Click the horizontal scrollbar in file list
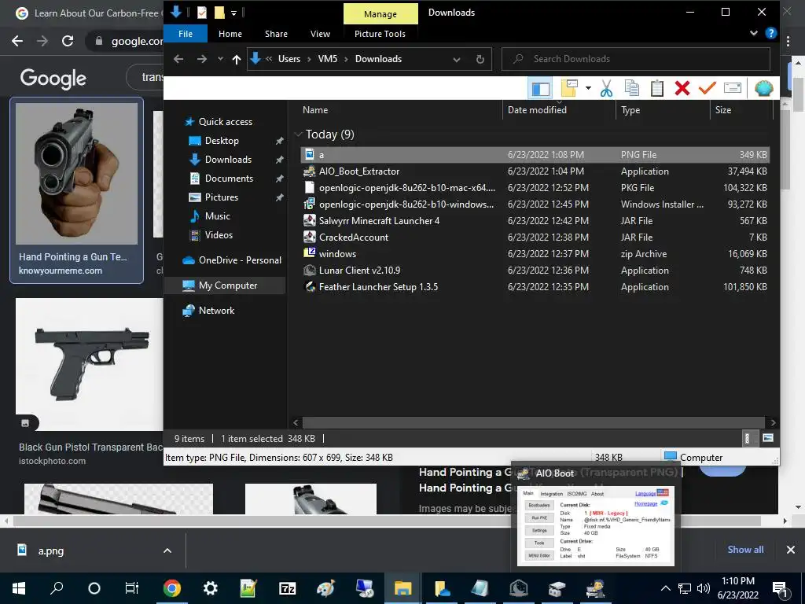805x604 pixels. [534, 422]
